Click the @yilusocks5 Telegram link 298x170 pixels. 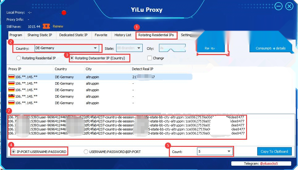click(x=269, y=164)
